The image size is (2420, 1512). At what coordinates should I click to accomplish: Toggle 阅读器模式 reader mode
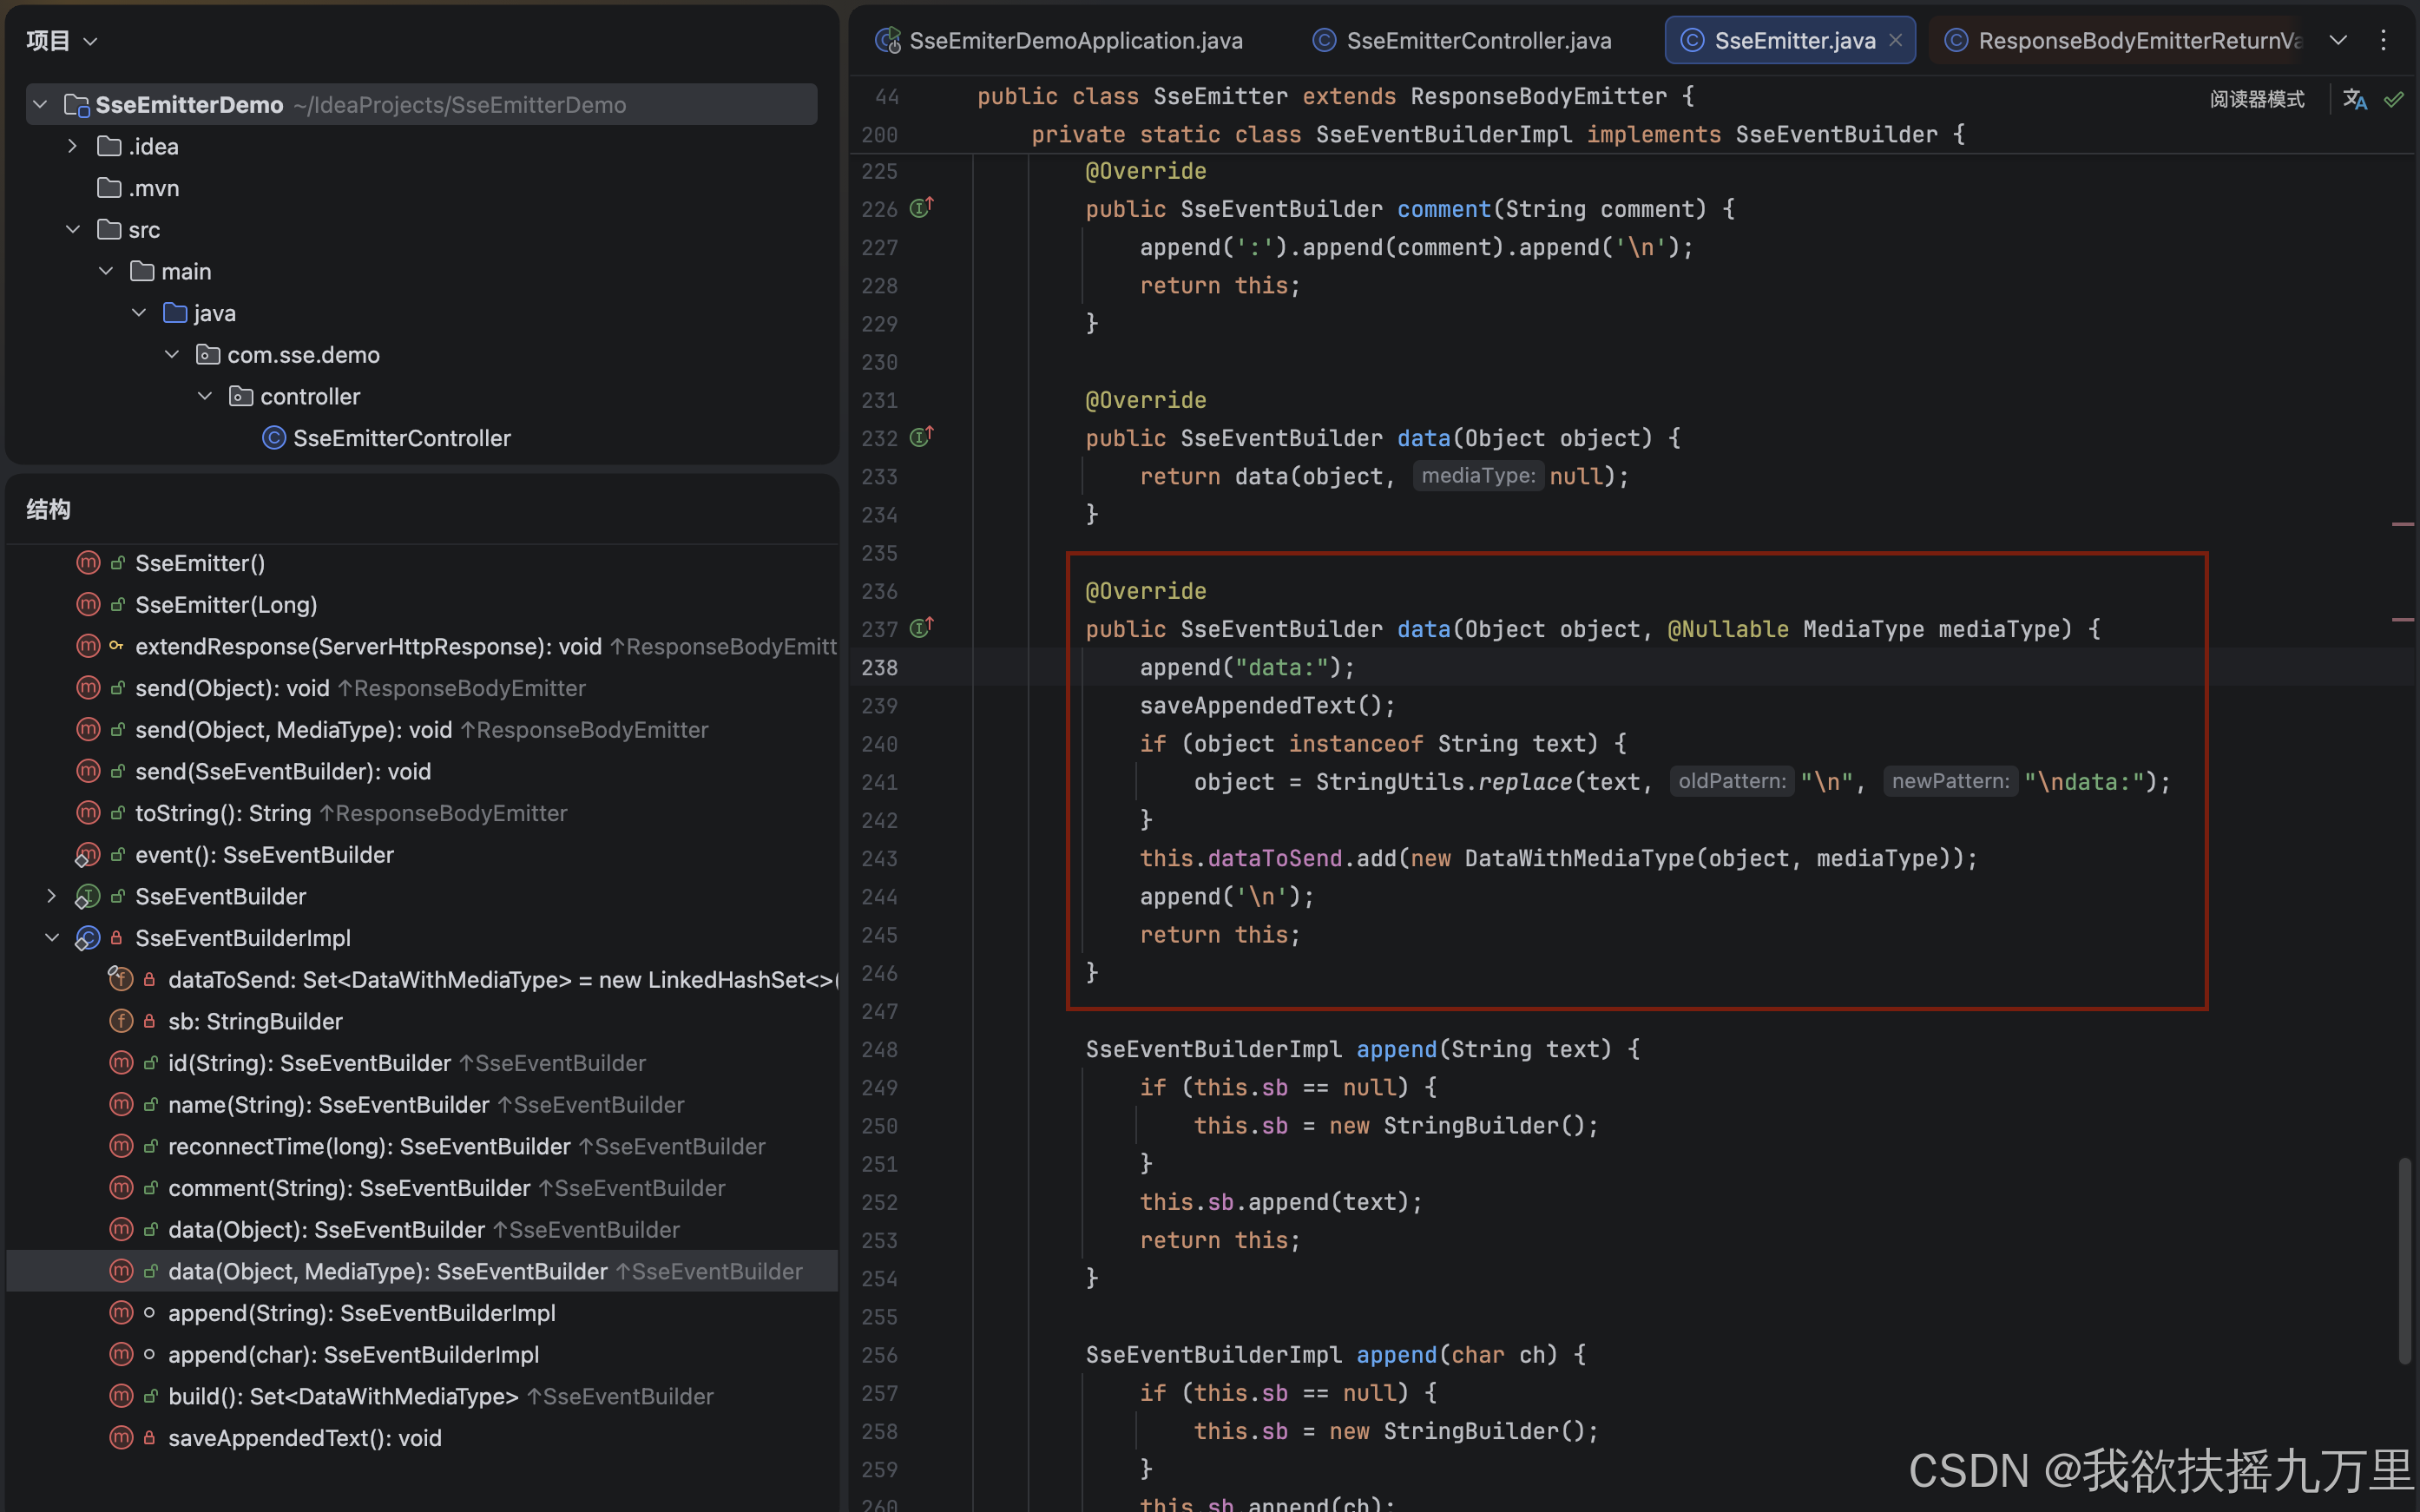(2257, 99)
